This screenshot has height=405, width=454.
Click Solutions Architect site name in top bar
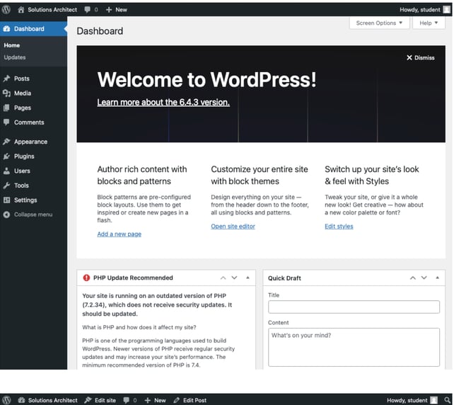pos(52,10)
